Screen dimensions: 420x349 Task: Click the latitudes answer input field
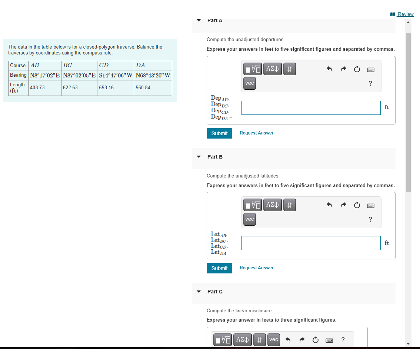pyautogui.click(x=311, y=243)
